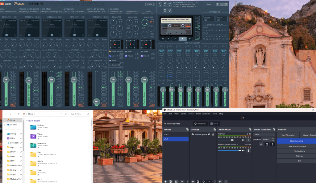Mute the desktop virtual strip in Voicemeeter
The height and width of the screenshot is (183, 316).
[x=120, y=105]
